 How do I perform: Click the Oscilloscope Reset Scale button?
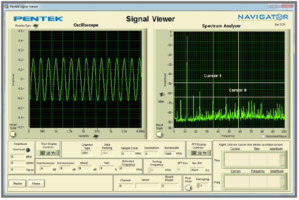pos(13,134)
